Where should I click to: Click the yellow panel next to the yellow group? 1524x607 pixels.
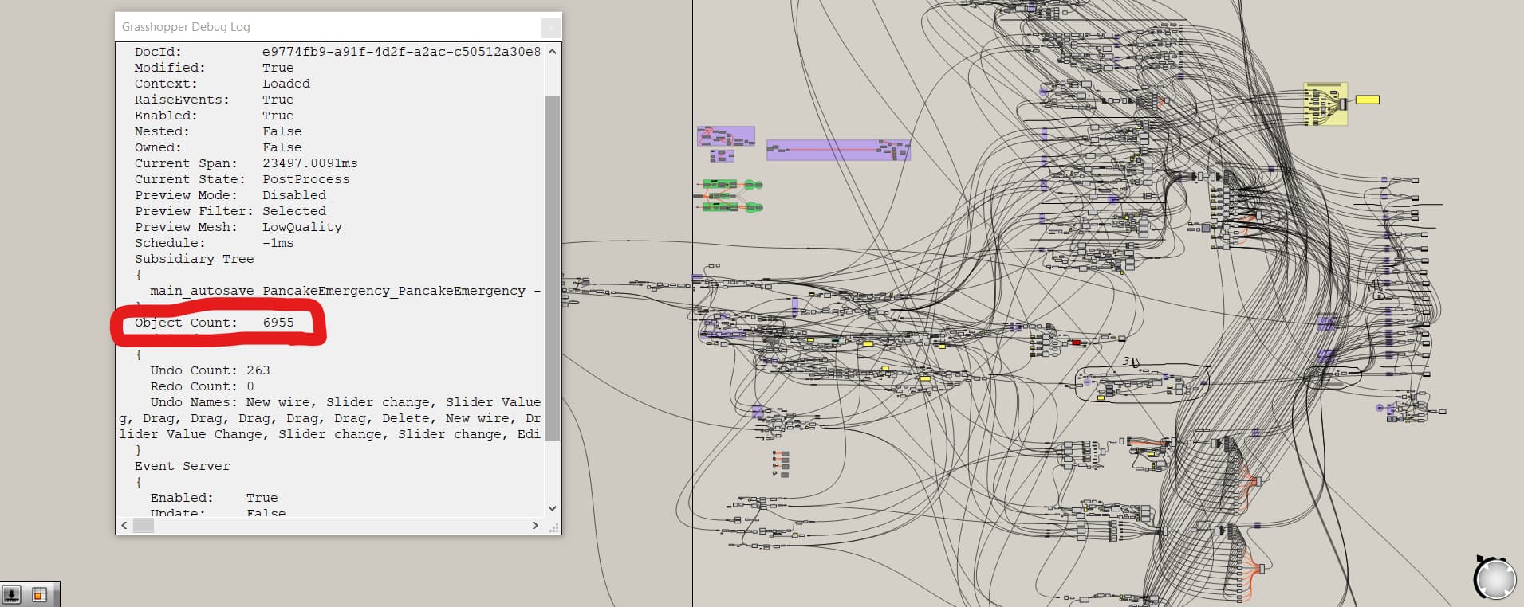tap(1367, 100)
